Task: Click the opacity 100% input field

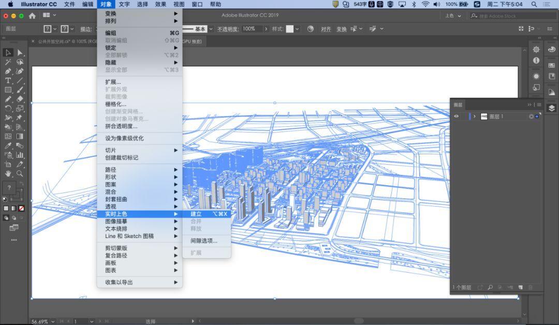Action: tap(252, 29)
